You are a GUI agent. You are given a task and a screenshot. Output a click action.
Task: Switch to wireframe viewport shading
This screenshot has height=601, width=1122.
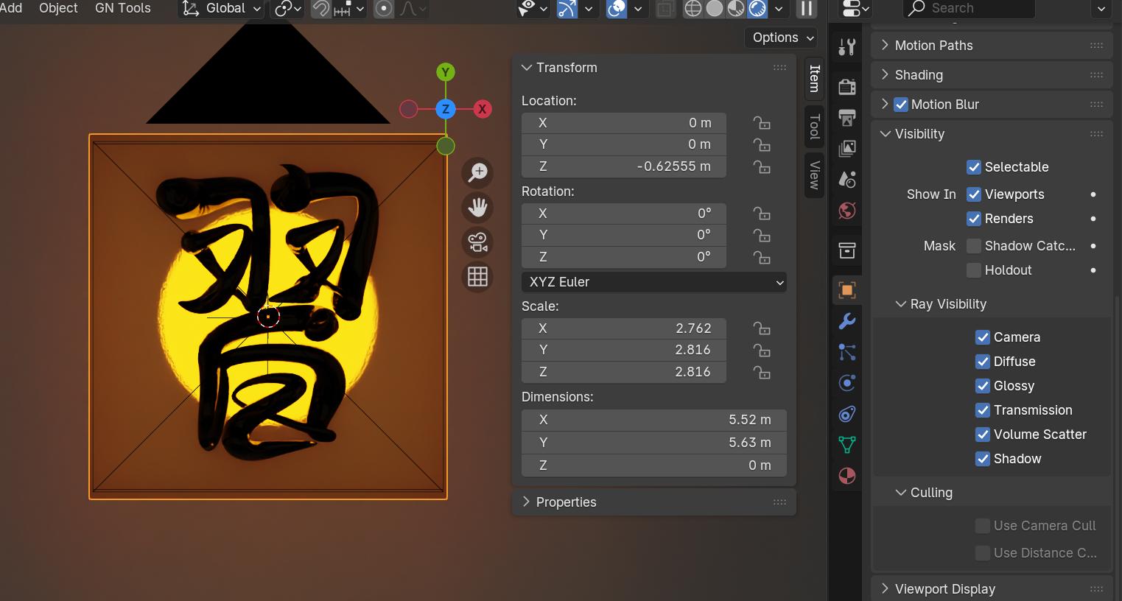click(693, 9)
